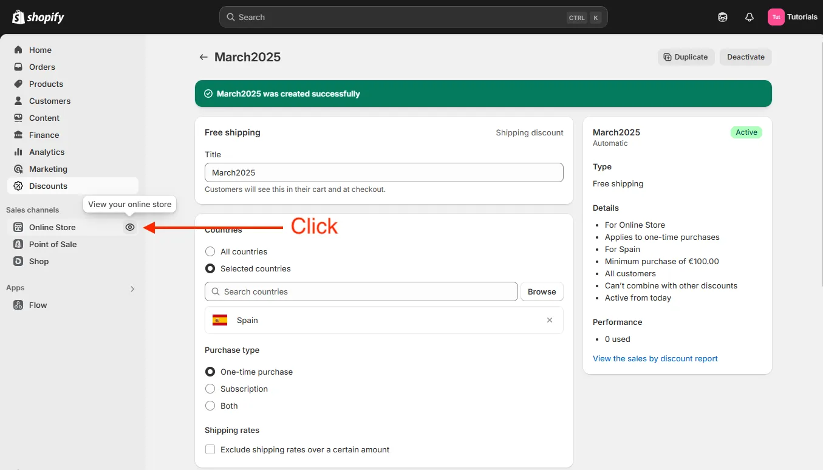Expand the Apps section chevron

pyautogui.click(x=132, y=288)
